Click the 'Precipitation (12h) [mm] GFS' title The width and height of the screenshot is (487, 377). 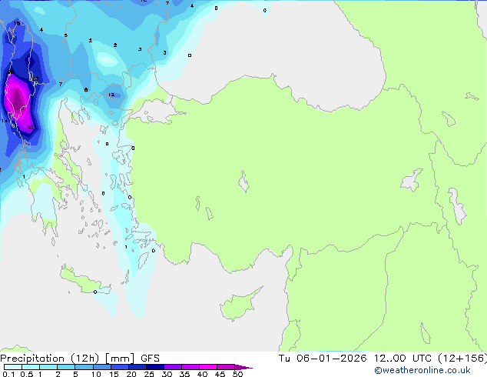click(80, 359)
